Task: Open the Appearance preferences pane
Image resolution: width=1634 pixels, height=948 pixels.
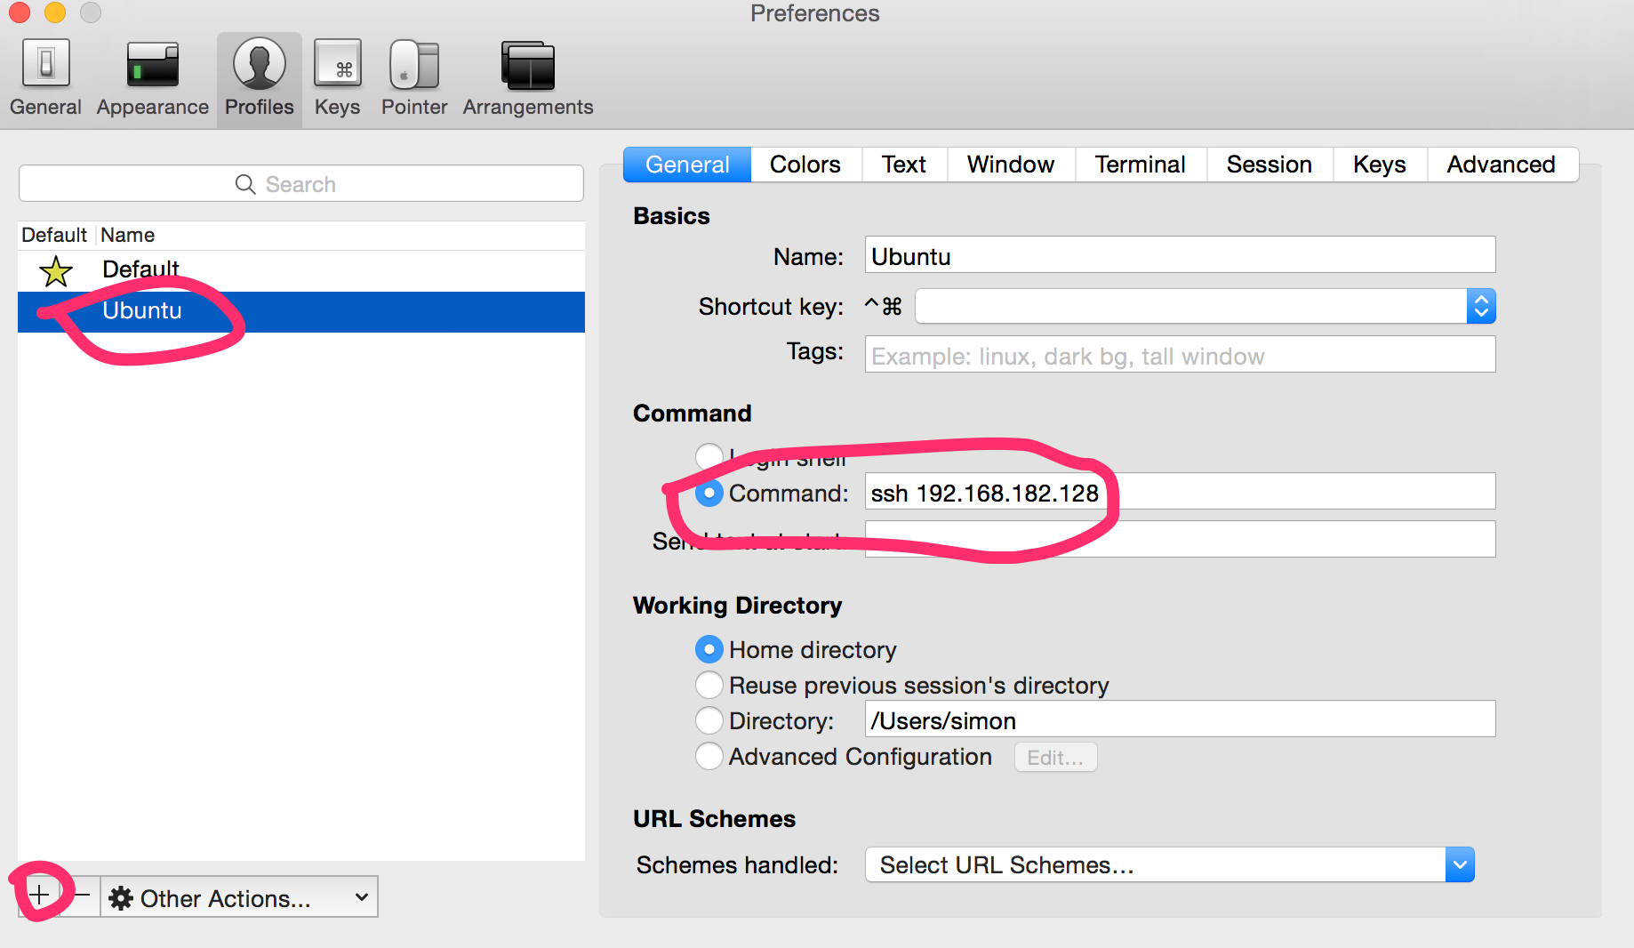Action: pyautogui.click(x=152, y=78)
